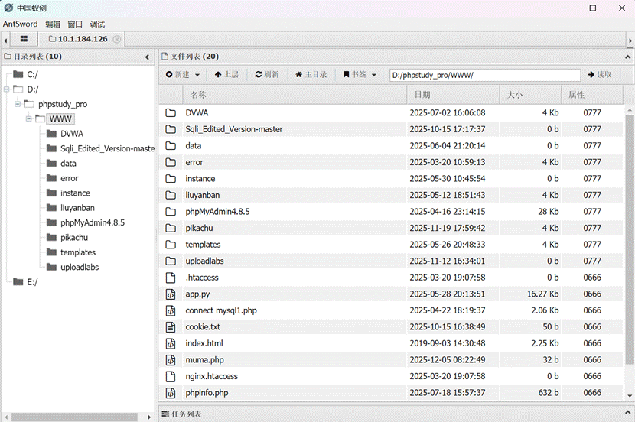Click the app.py code file icon

(171, 294)
